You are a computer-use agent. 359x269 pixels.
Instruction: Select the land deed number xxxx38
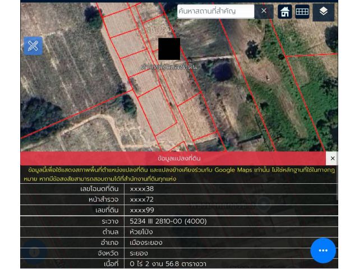tap(142, 189)
